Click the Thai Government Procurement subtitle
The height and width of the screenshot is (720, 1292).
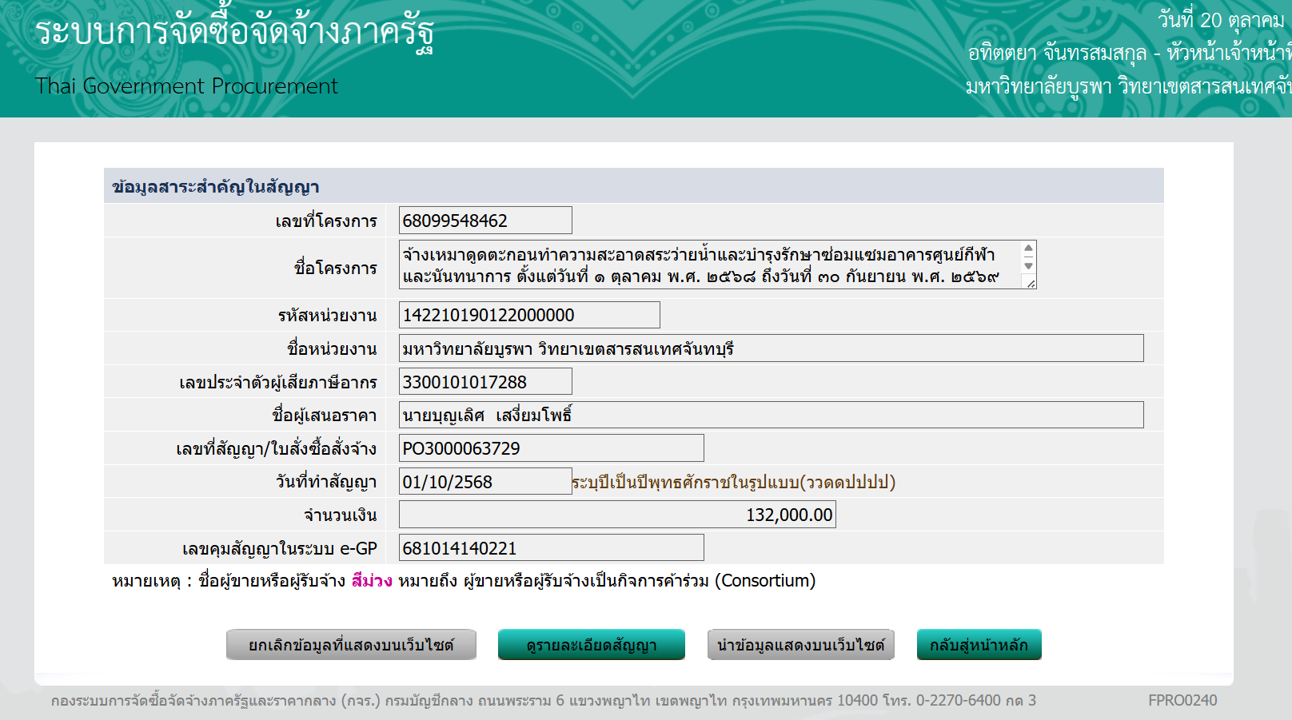pyautogui.click(x=186, y=86)
